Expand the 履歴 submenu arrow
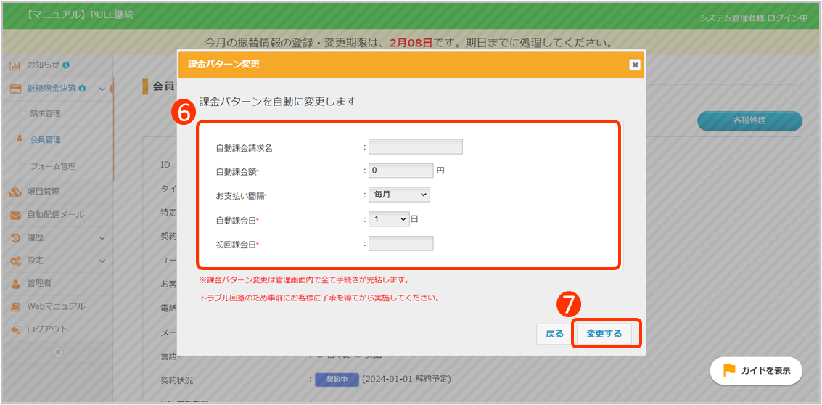The image size is (822, 405). (x=102, y=237)
